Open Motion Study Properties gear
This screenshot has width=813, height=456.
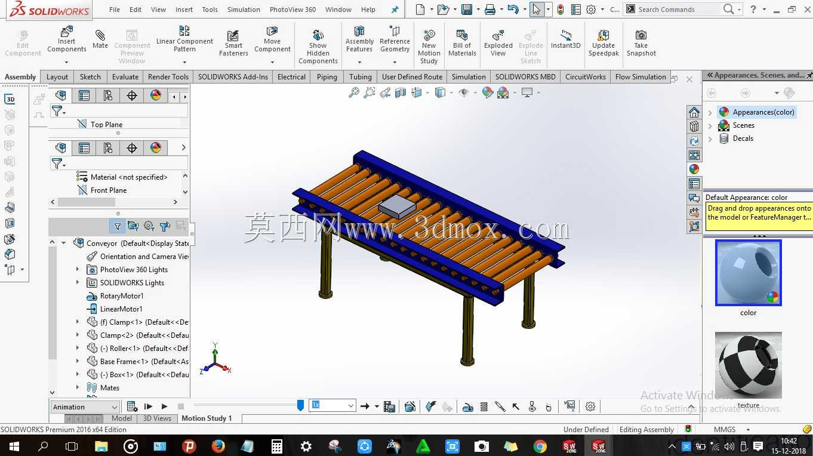tap(590, 406)
